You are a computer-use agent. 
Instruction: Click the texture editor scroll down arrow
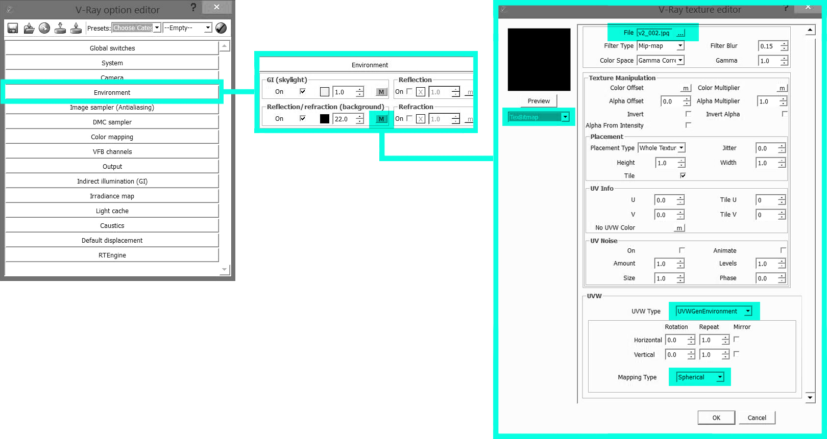[810, 397]
